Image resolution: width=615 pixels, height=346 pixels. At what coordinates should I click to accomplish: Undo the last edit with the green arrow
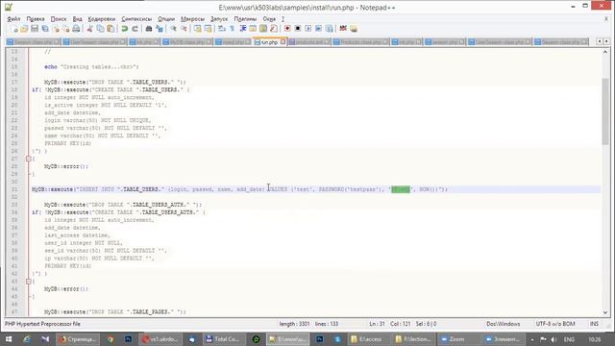point(124,29)
